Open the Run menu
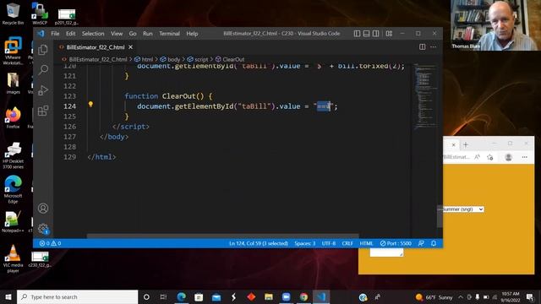 [x=148, y=34]
